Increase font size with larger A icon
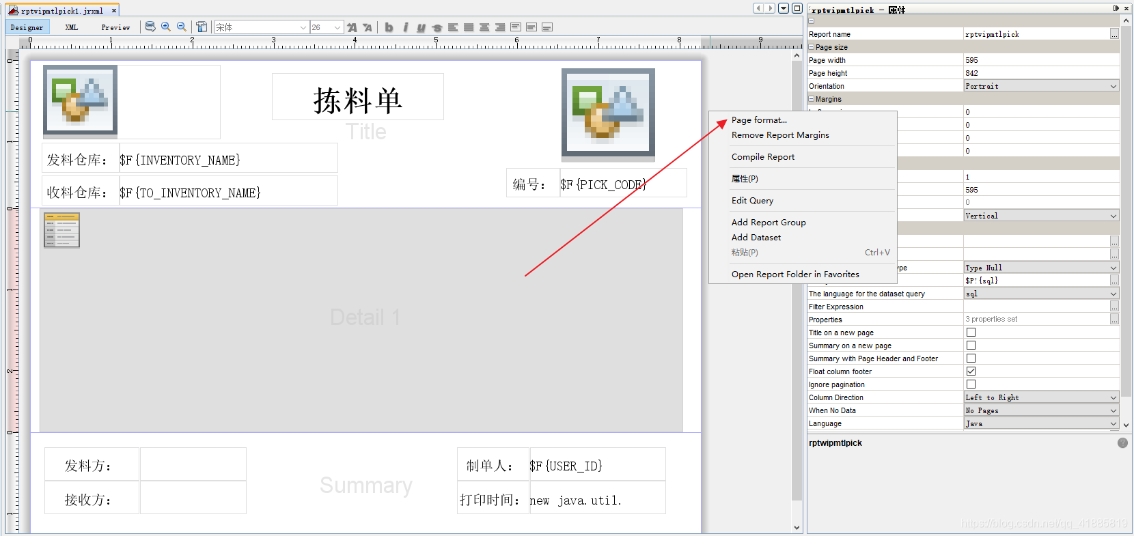This screenshot has width=1134, height=536. click(x=352, y=27)
